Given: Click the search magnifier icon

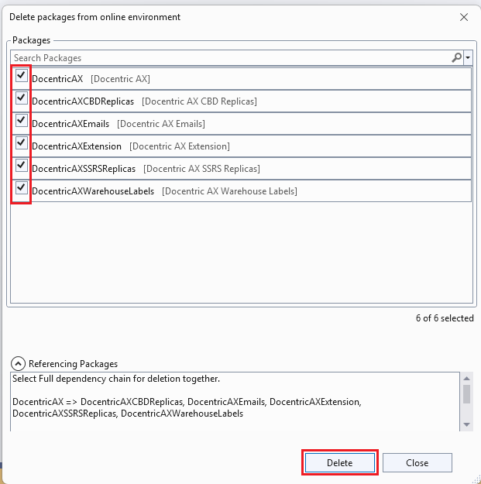Looking at the screenshot, I should 457,57.
